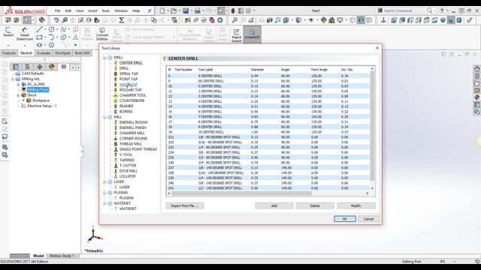Confirm with the OK button
This screenshot has height=270, width=481.
coord(344,219)
